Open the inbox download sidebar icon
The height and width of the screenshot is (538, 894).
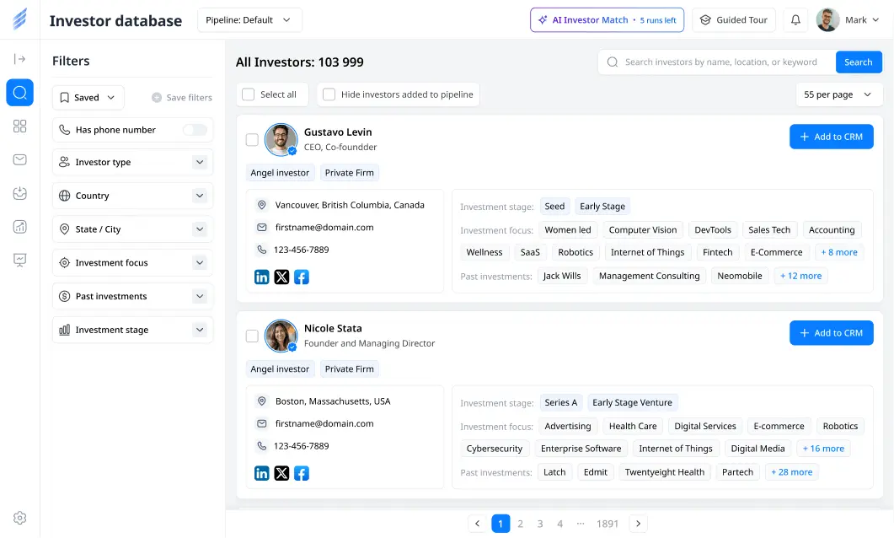point(20,193)
